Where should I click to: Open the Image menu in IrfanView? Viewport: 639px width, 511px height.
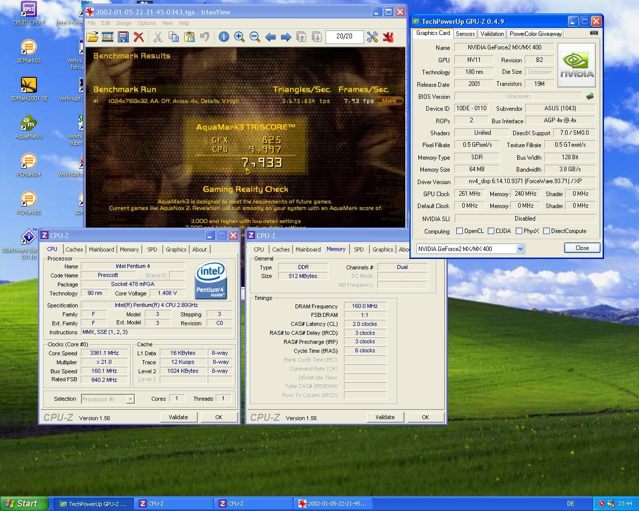click(x=124, y=23)
